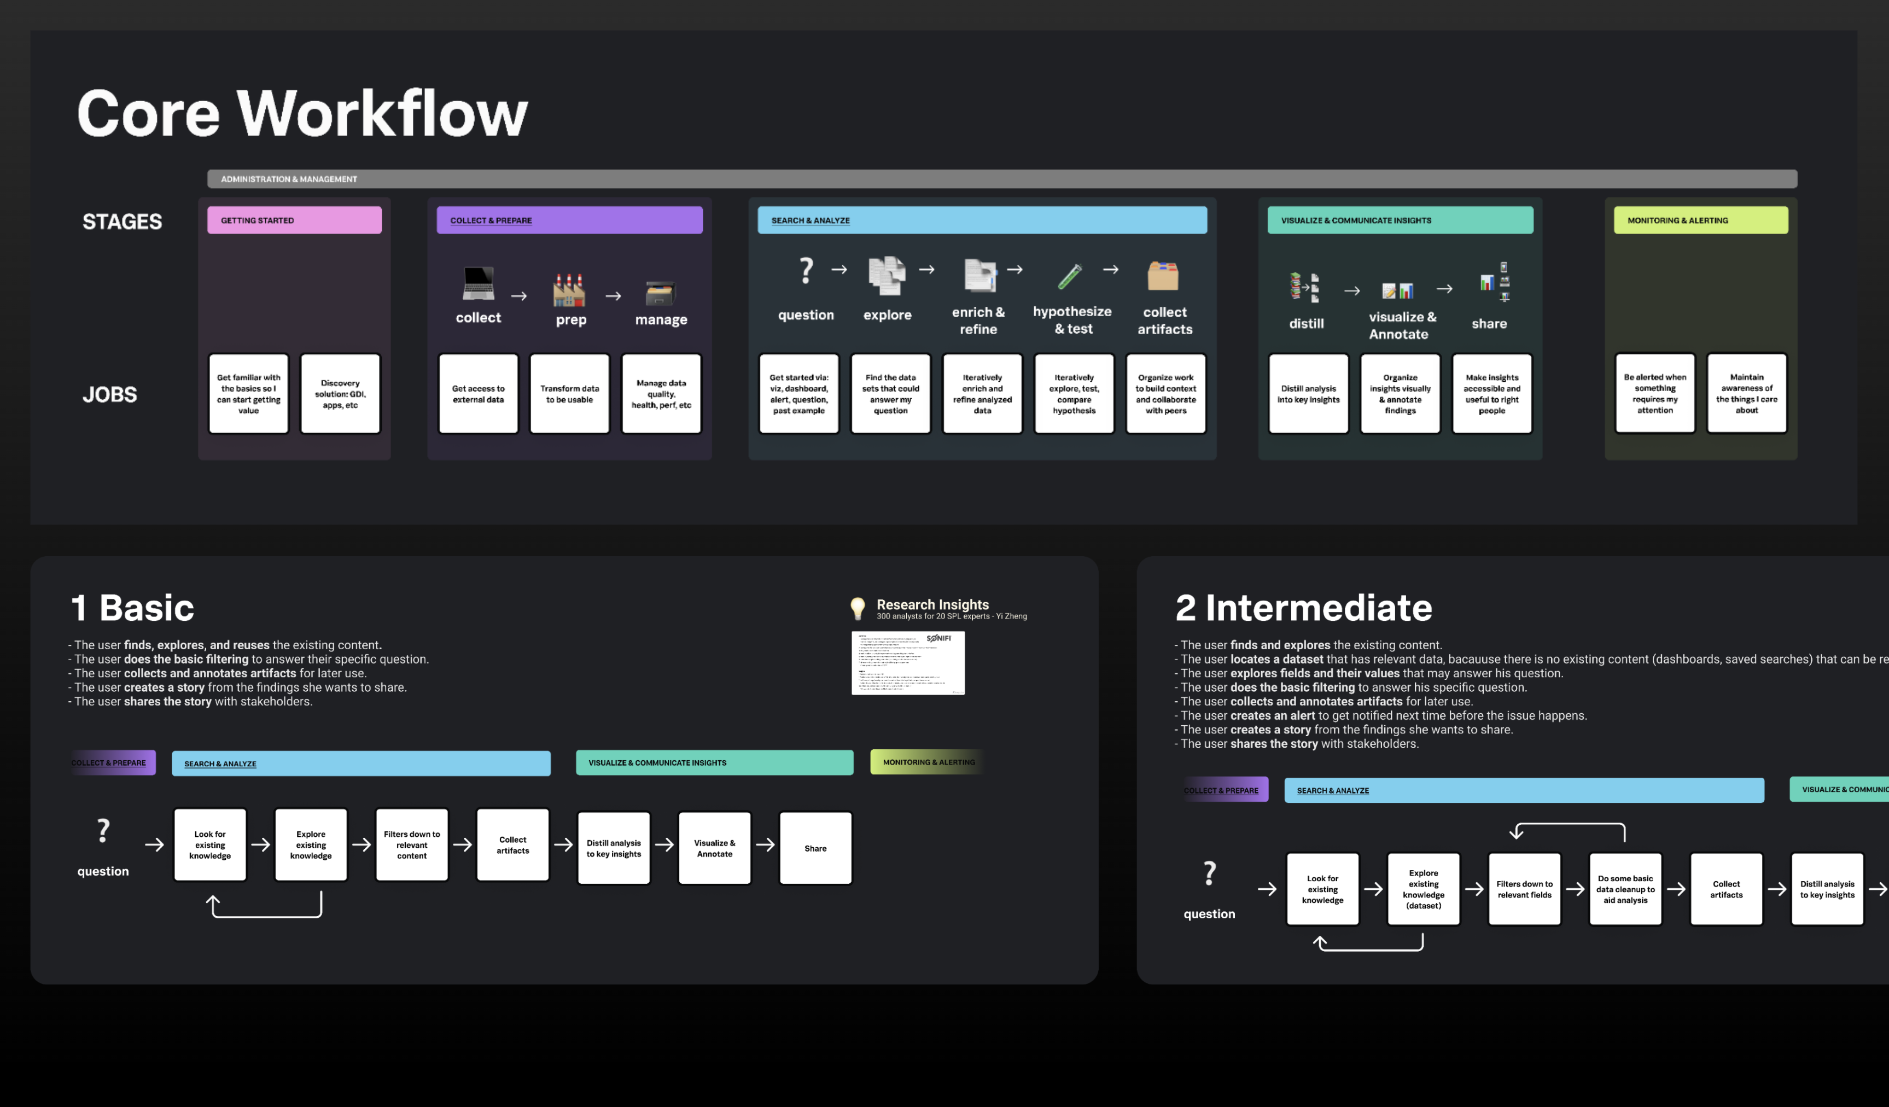Select the 'Distill analysis into key insights' job card
Screen dimensions: 1889x1107
click(x=1308, y=394)
